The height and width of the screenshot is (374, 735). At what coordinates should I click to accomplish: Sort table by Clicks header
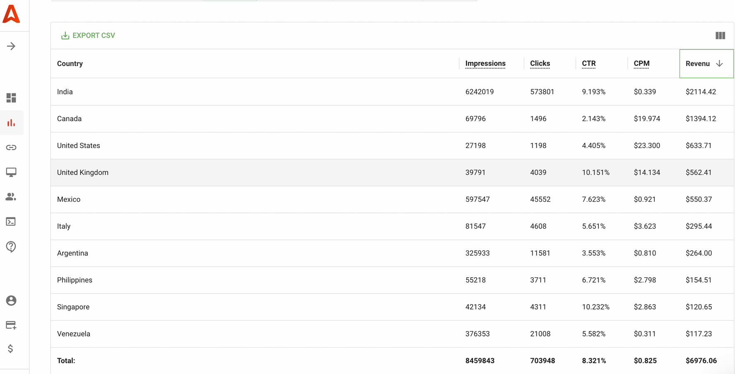click(x=540, y=64)
